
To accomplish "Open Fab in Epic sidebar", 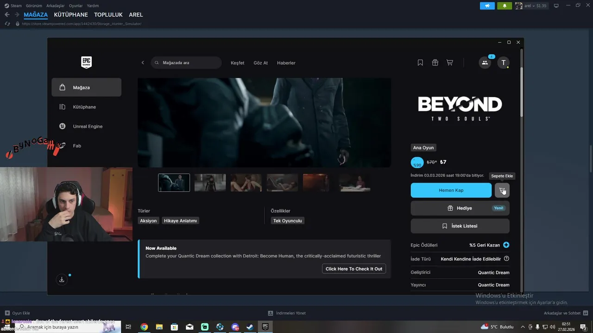I will (87, 146).
